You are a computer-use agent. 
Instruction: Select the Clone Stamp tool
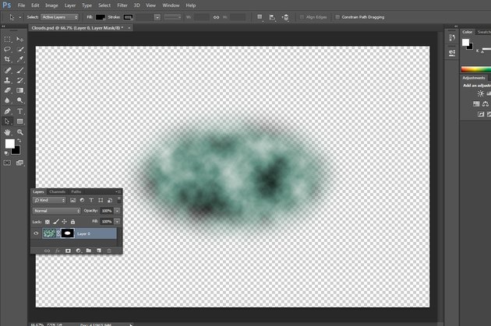(x=7, y=80)
